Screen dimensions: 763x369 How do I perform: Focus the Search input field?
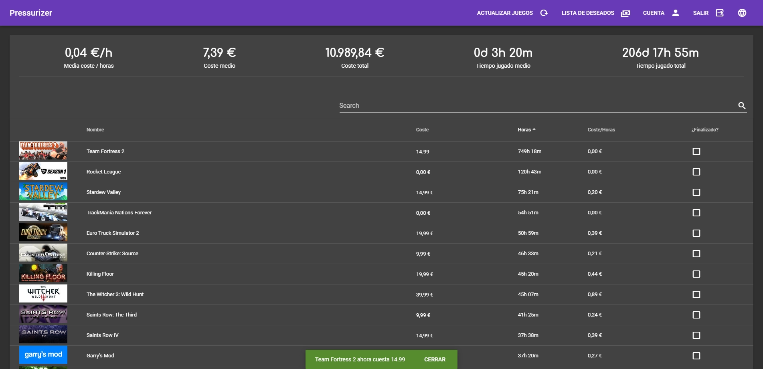click(x=537, y=105)
